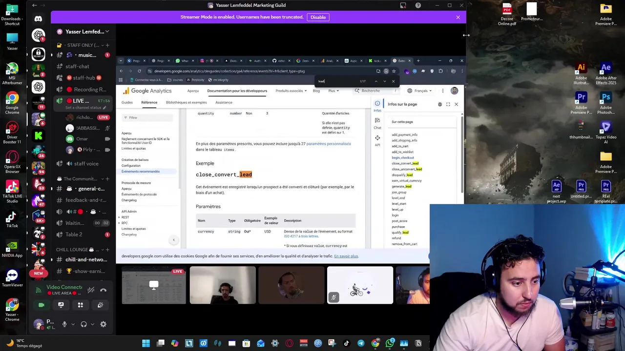Deafen Discord headphones
Screen dimensions: 625x351
click(83, 324)
